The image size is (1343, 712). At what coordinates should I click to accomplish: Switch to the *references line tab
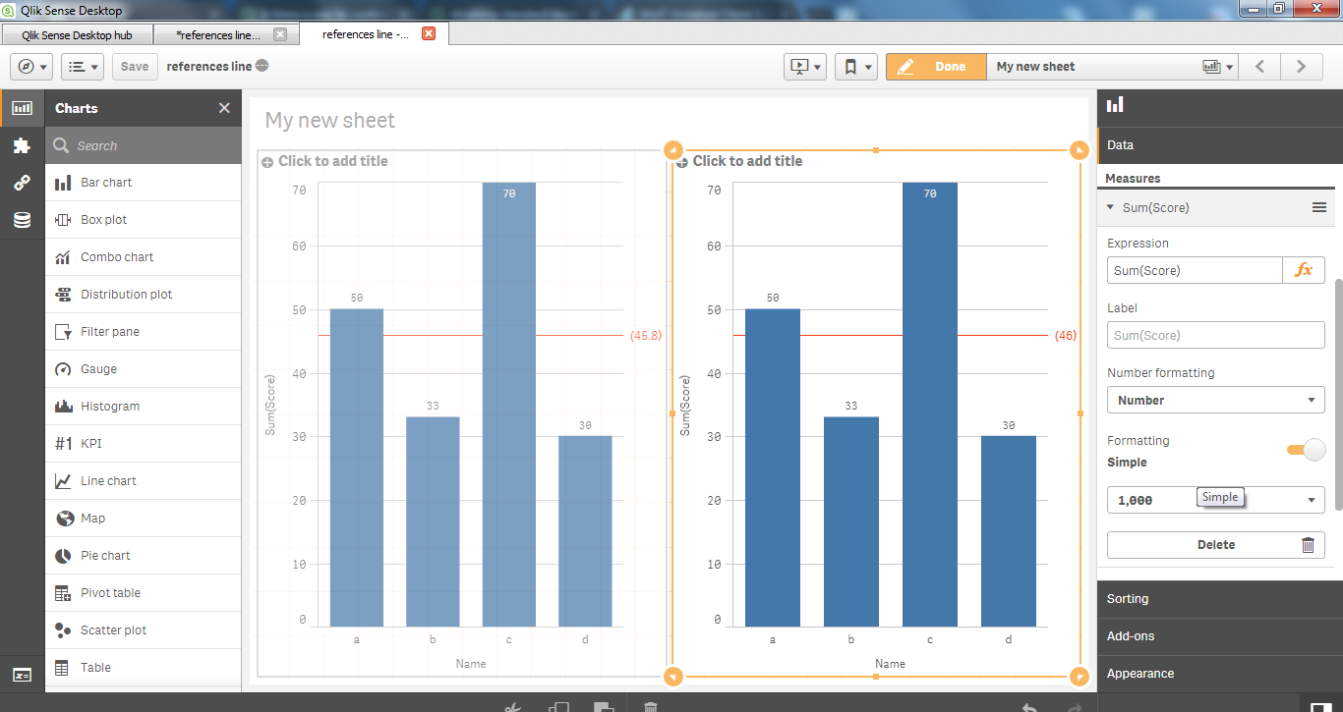click(217, 34)
